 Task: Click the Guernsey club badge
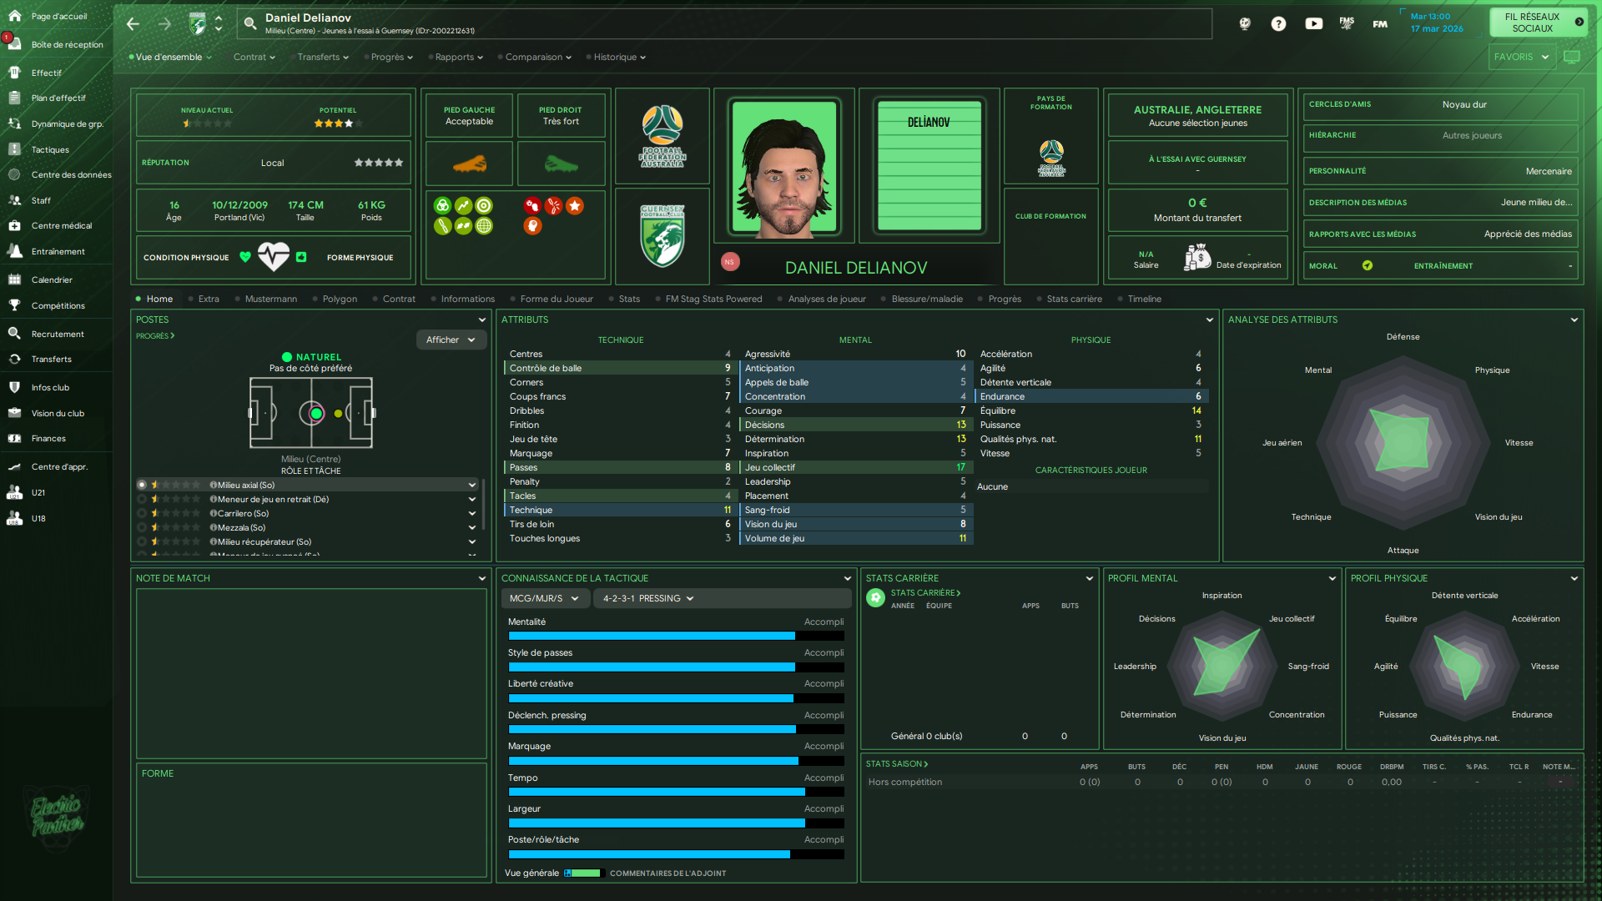pyautogui.click(x=662, y=236)
